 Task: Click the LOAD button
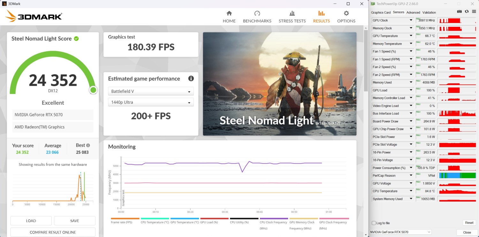point(31,221)
